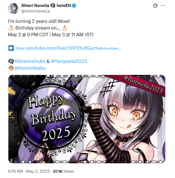Open the Grok slashed-circle icon
The height and width of the screenshot is (178, 175).
coord(155,6)
